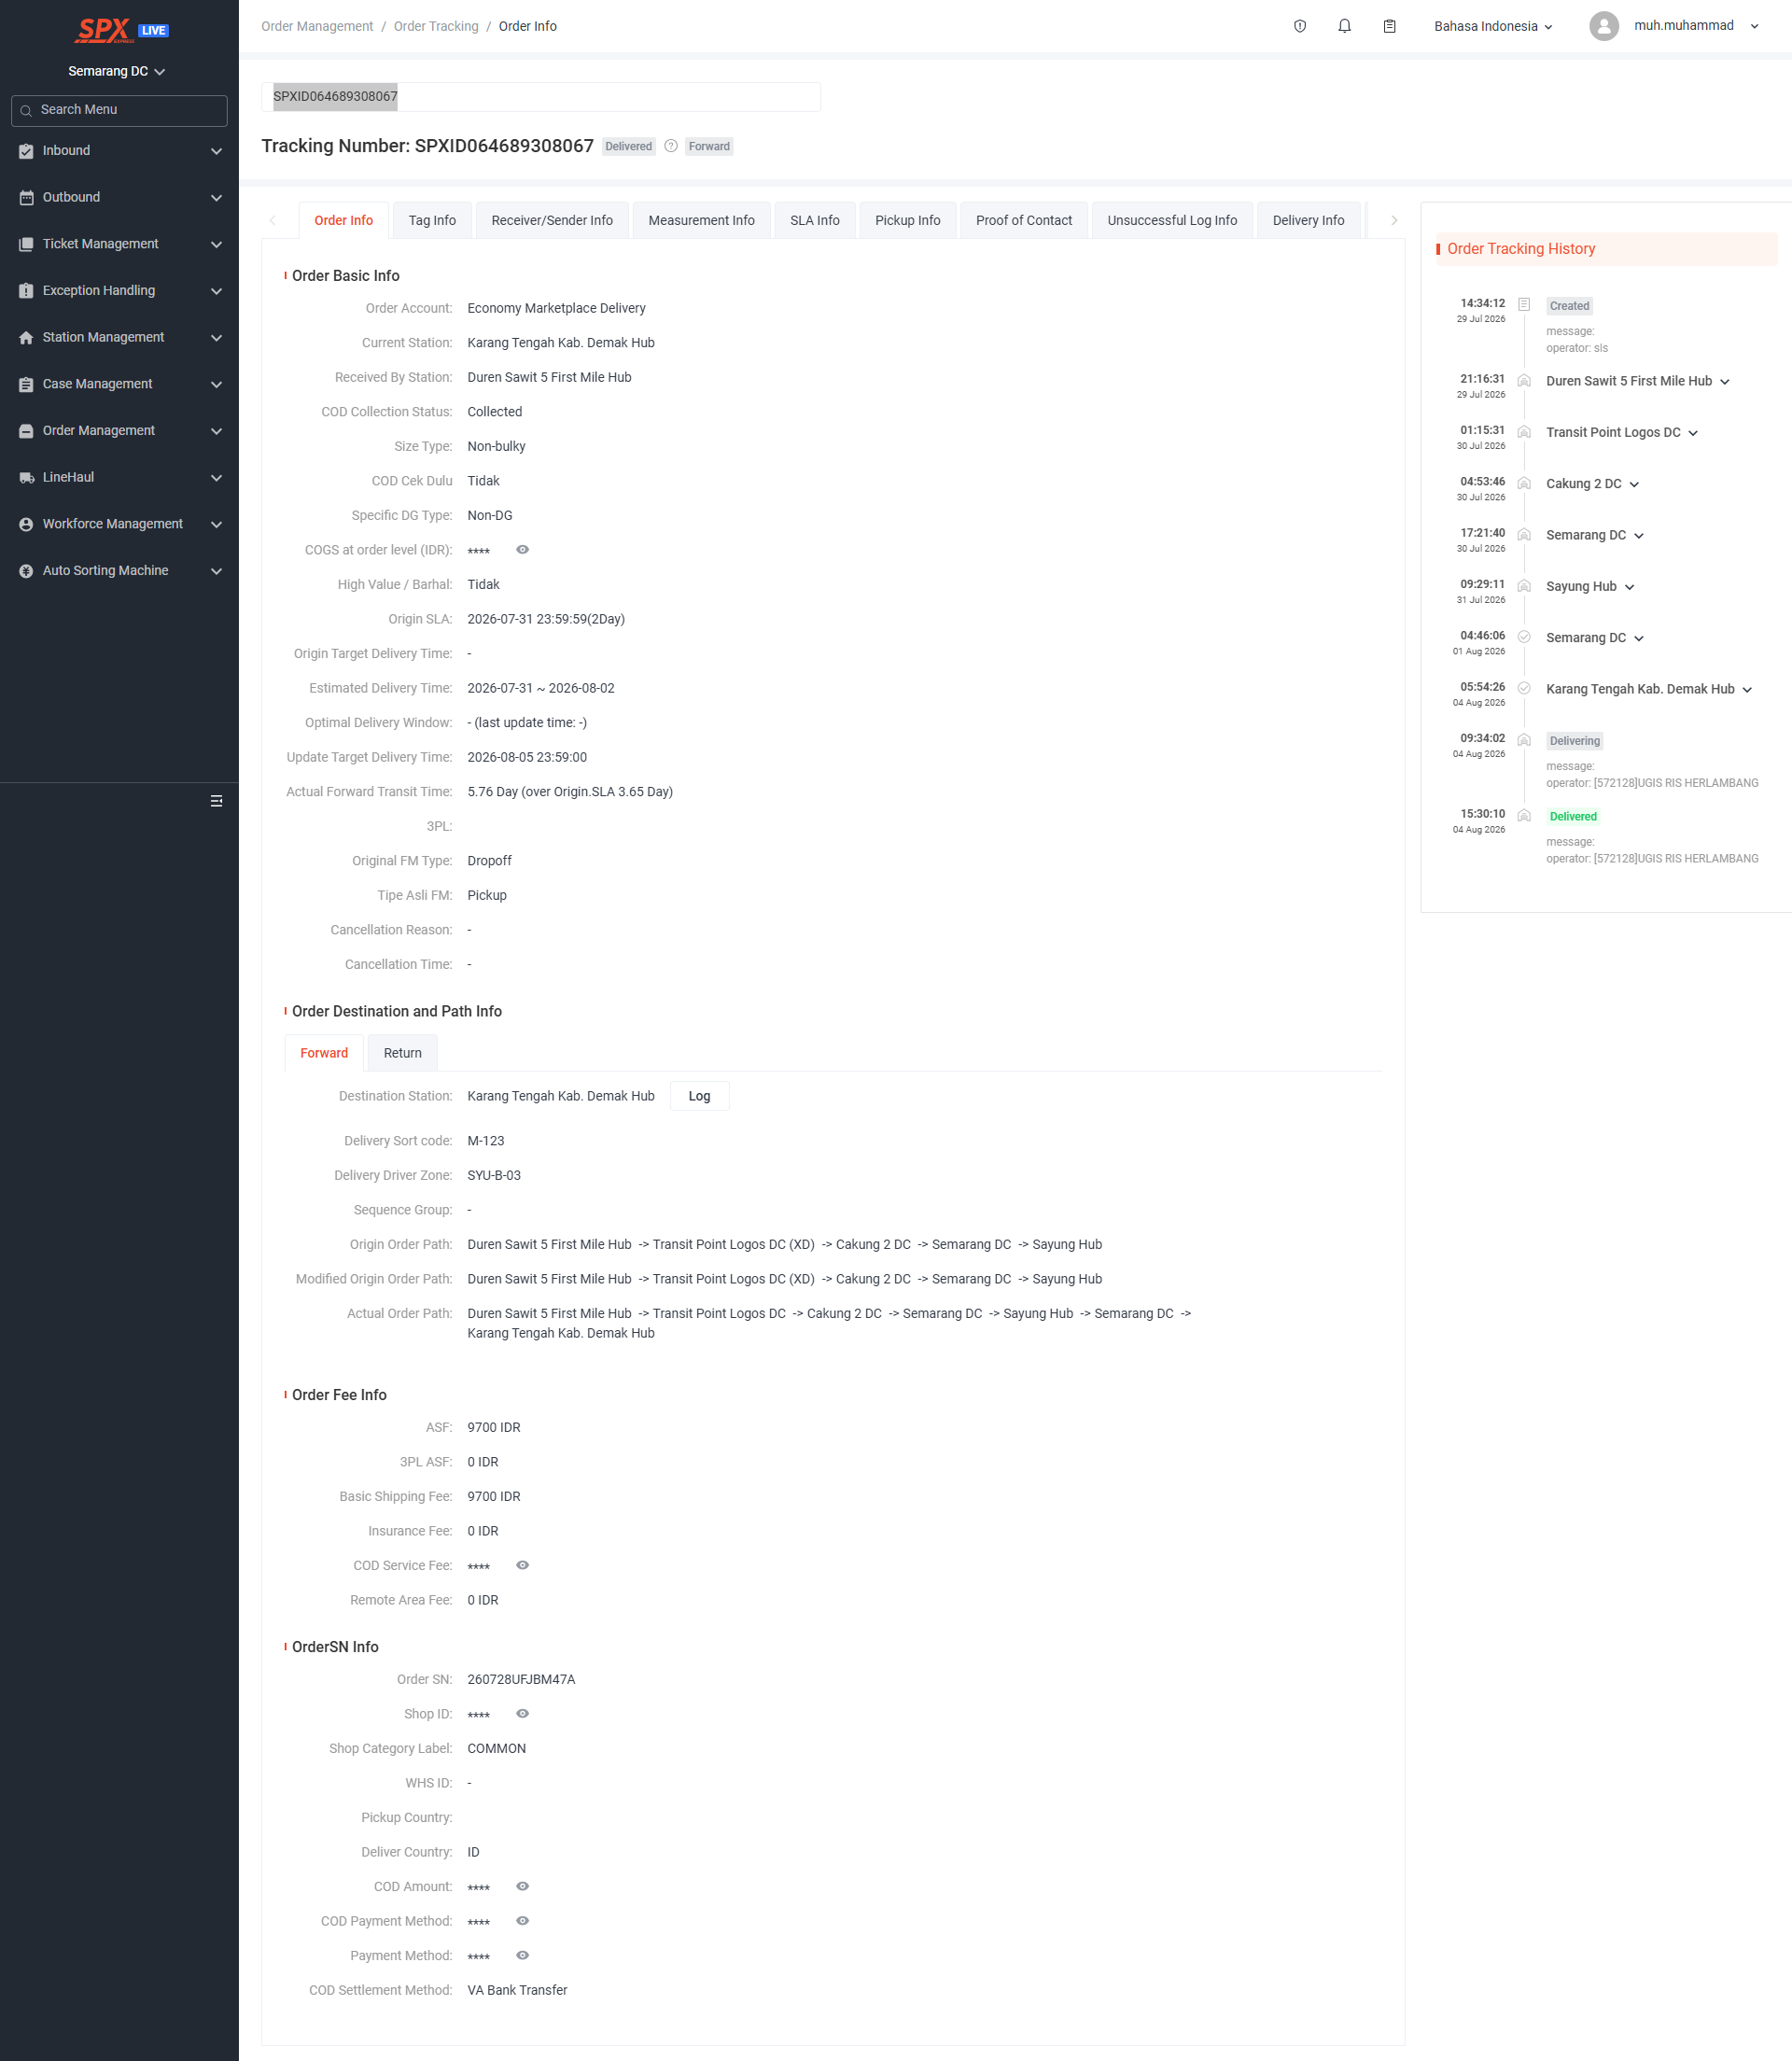Reveal the COD Payment Method value
1792x2061 pixels.
pyautogui.click(x=522, y=1920)
